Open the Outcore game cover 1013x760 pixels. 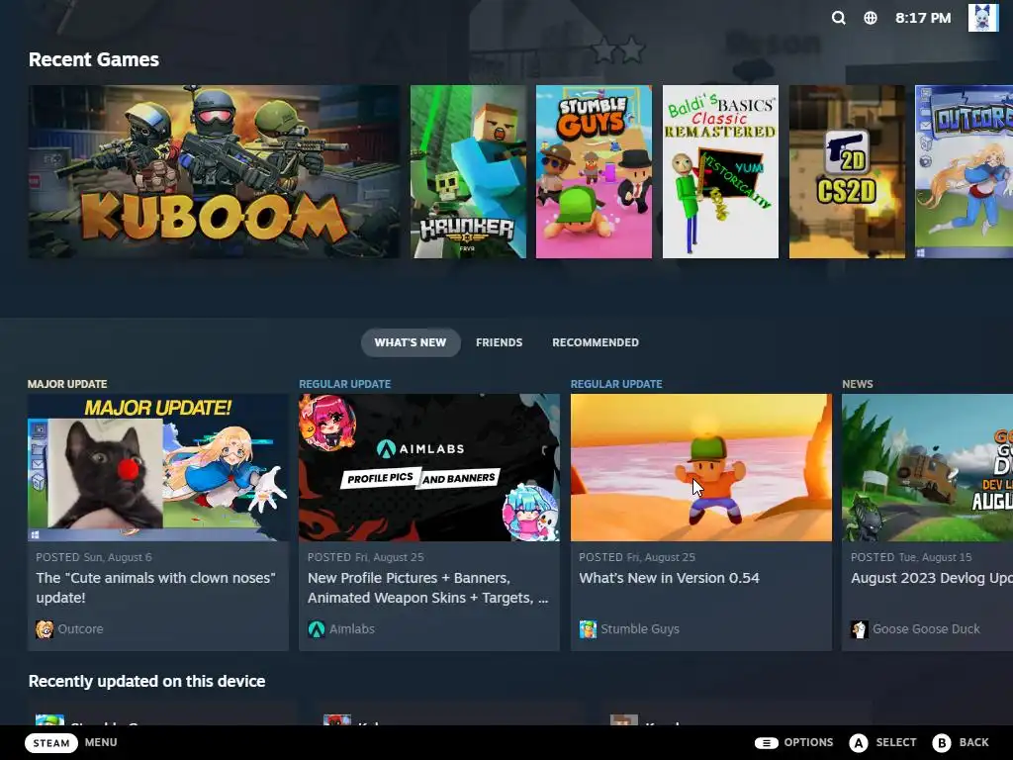point(964,171)
